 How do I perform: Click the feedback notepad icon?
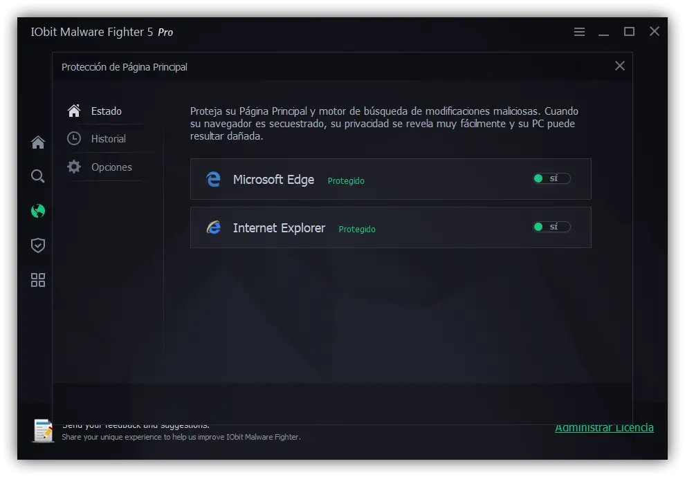[43, 431]
